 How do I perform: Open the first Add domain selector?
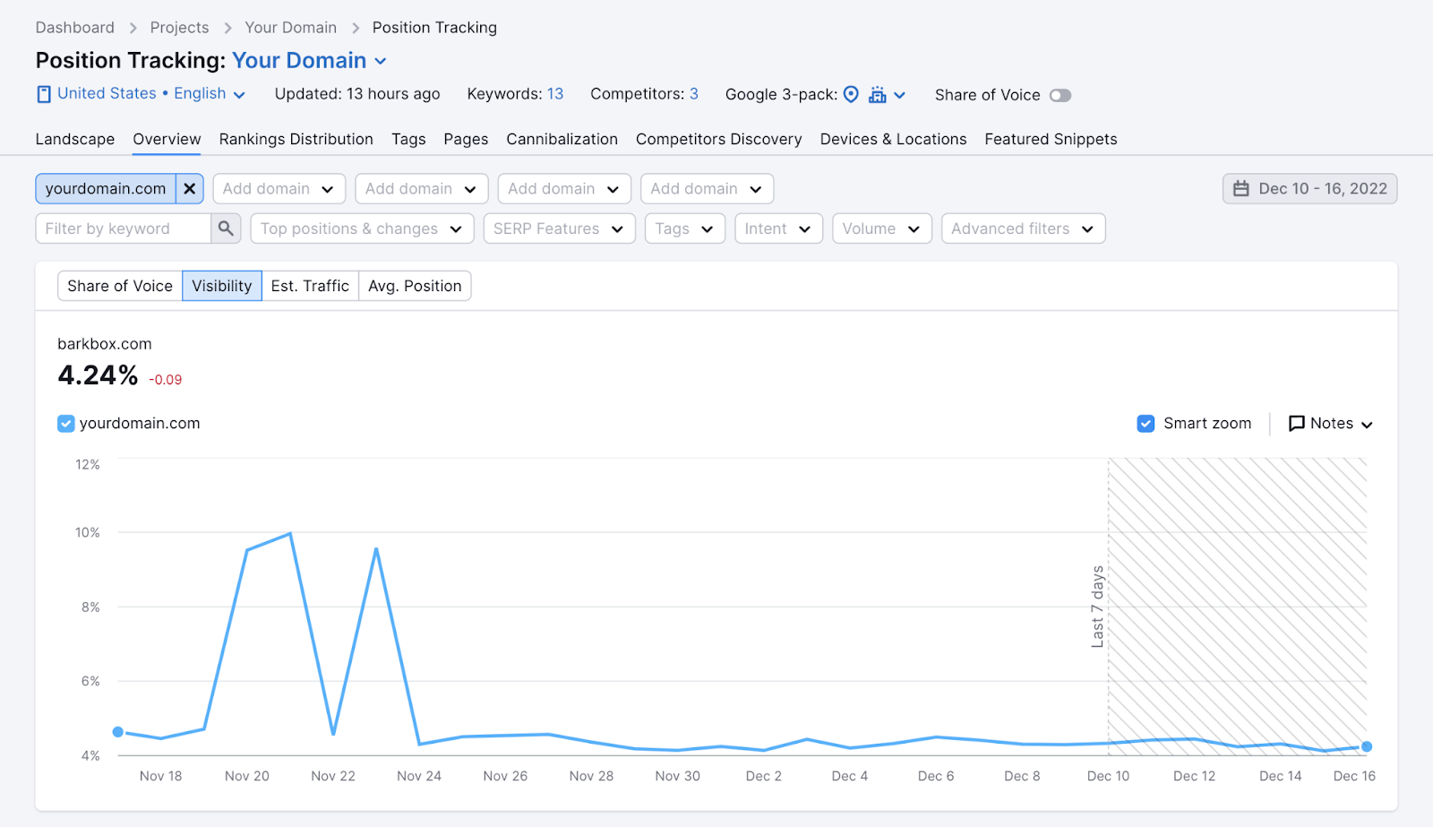point(279,188)
